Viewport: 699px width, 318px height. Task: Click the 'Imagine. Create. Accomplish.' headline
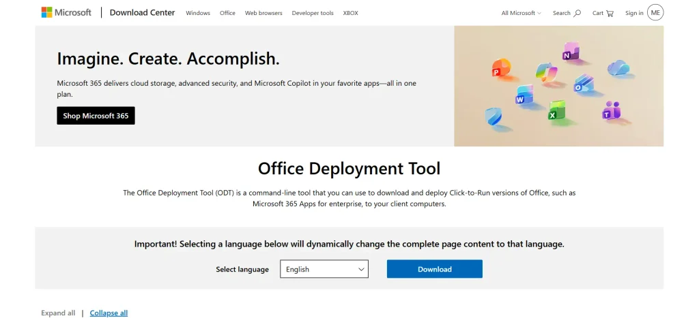point(168,59)
